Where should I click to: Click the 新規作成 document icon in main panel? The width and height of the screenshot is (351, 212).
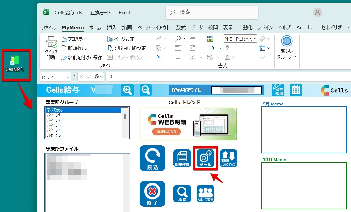[x=182, y=158]
